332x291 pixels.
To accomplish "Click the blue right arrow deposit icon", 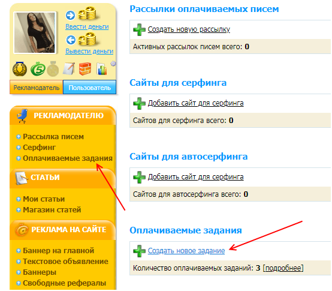I will pos(70,15).
